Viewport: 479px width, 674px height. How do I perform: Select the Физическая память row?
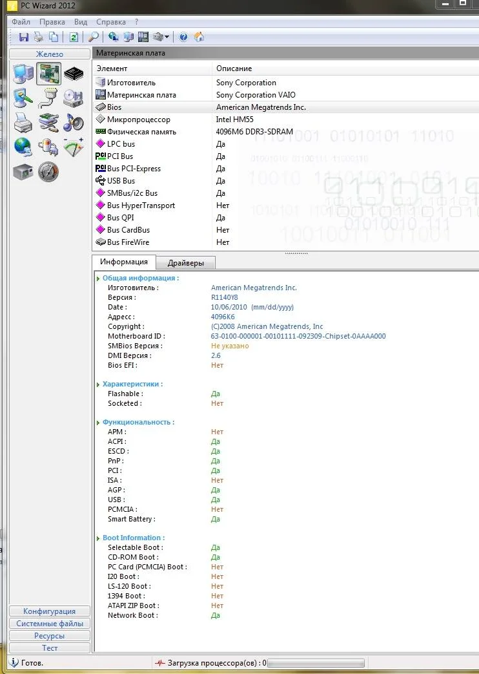(x=286, y=132)
